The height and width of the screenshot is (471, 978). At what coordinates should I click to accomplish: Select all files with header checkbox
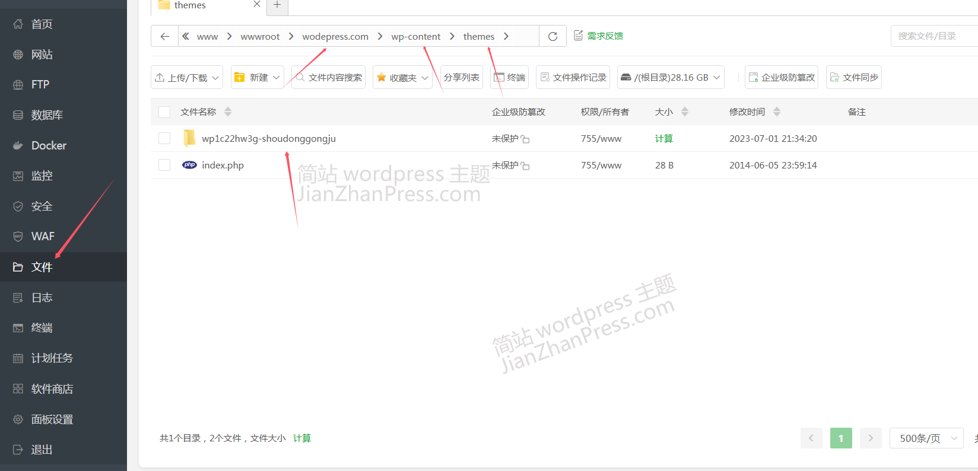pyautogui.click(x=164, y=112)
